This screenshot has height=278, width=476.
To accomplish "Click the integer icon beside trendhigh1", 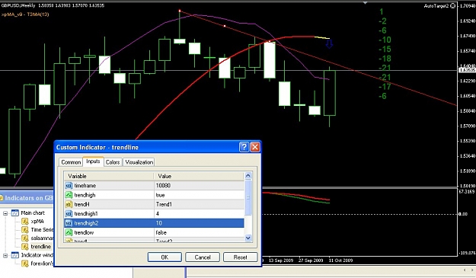I will pos(69,214).
